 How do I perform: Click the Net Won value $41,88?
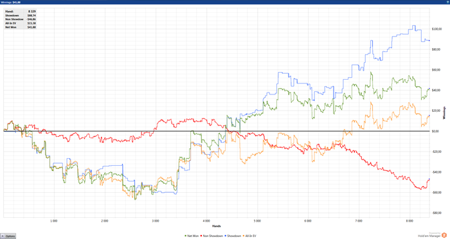click(x=32, y=27)
